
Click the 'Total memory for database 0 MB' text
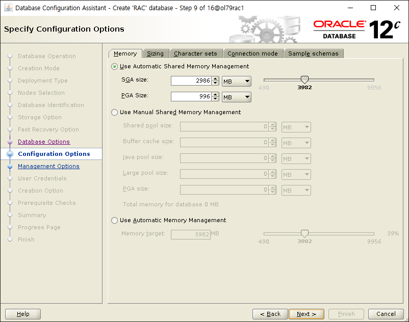click(x=171, y=204)
